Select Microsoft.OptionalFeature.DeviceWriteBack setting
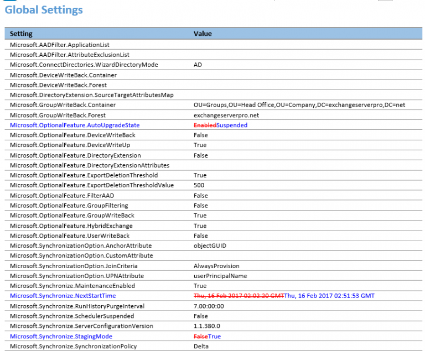425x351 pixels. (72, 135)
